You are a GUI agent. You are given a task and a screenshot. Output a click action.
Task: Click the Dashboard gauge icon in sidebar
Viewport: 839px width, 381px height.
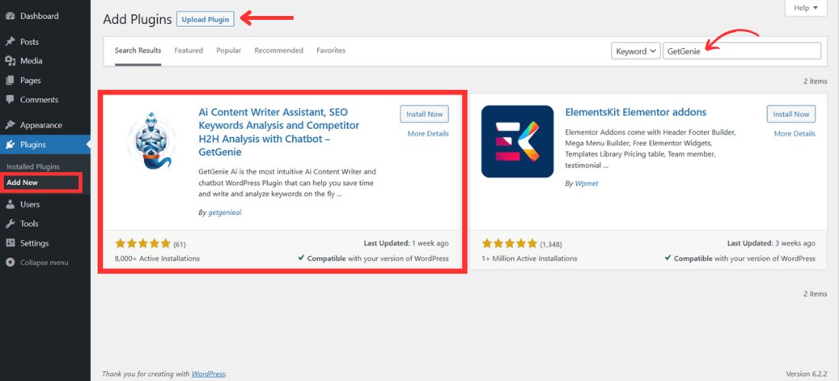click(10, 16)
